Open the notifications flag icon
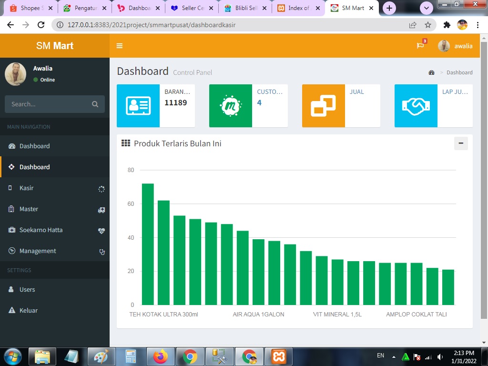 (420, 46)
